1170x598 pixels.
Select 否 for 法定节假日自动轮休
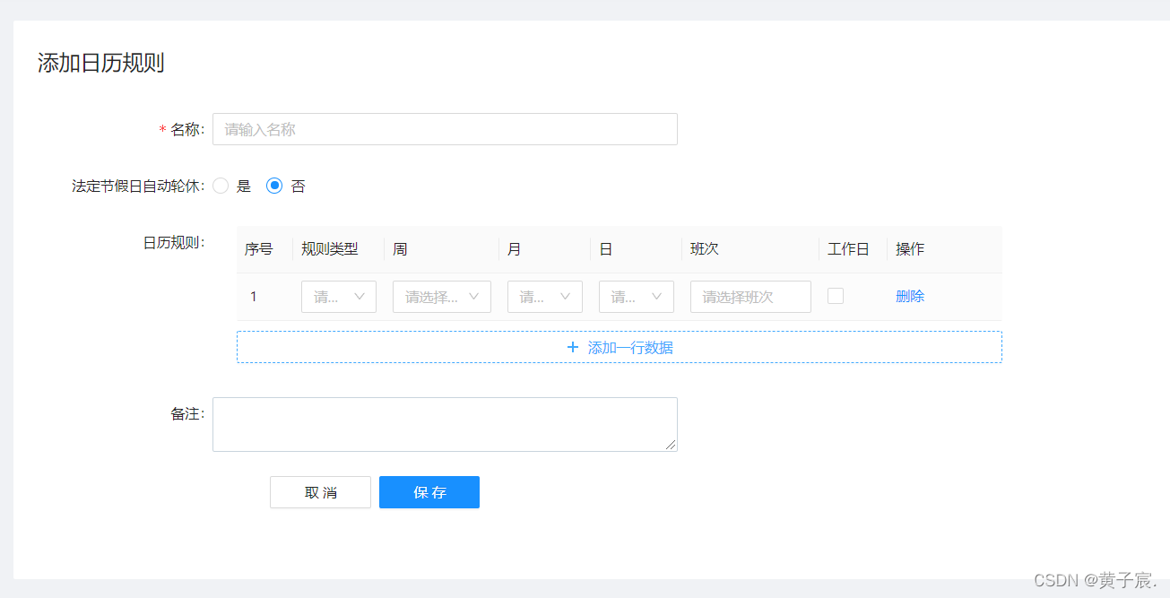[x=275, y=186]
